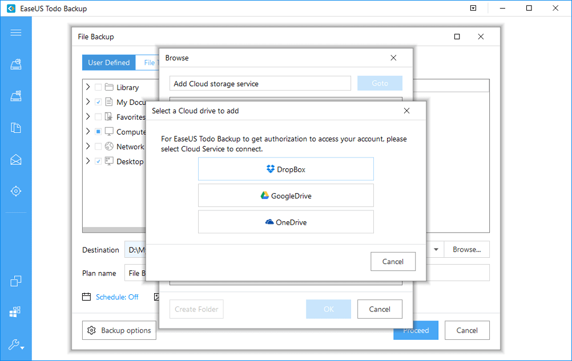Screen dimensions: 572x361
Task: Close the Select a Cloud drive dialog
Action: (407, 111)
